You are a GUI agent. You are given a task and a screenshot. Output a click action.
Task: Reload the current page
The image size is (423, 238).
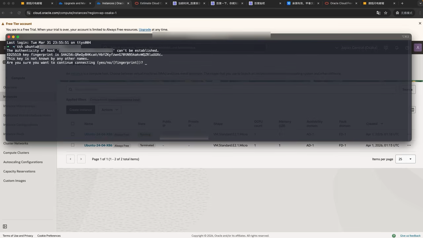(x=19, y=13)
